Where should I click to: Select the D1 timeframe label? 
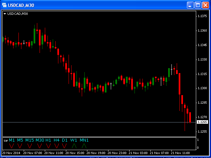(65, 140)
